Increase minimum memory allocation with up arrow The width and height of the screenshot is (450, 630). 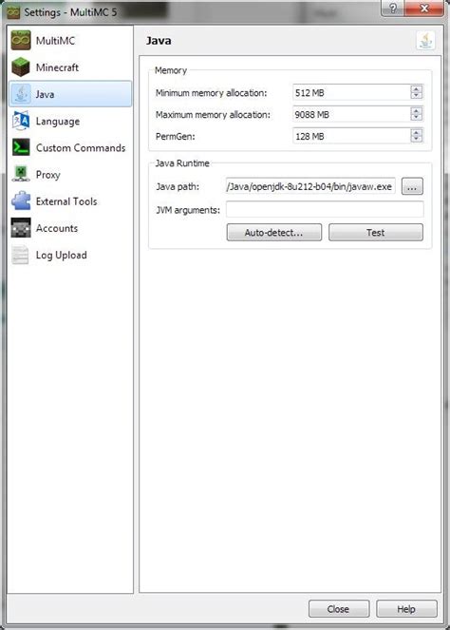point(417,89)
